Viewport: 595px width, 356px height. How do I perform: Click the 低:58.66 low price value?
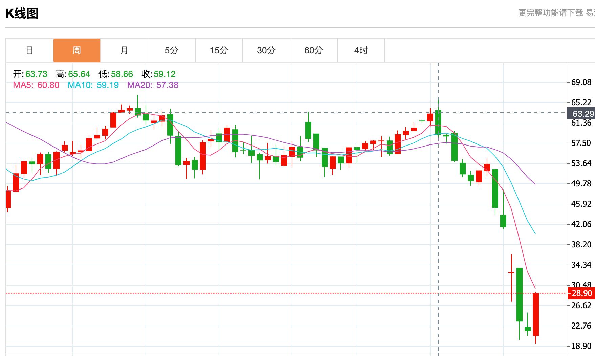click(116, 74)
